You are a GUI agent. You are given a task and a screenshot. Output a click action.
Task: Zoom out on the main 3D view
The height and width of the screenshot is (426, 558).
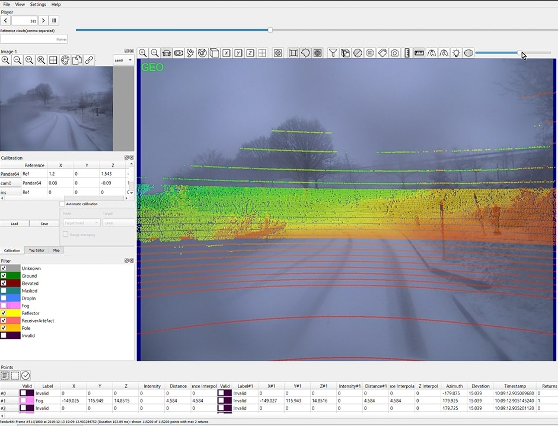click(x=155, y=53)
